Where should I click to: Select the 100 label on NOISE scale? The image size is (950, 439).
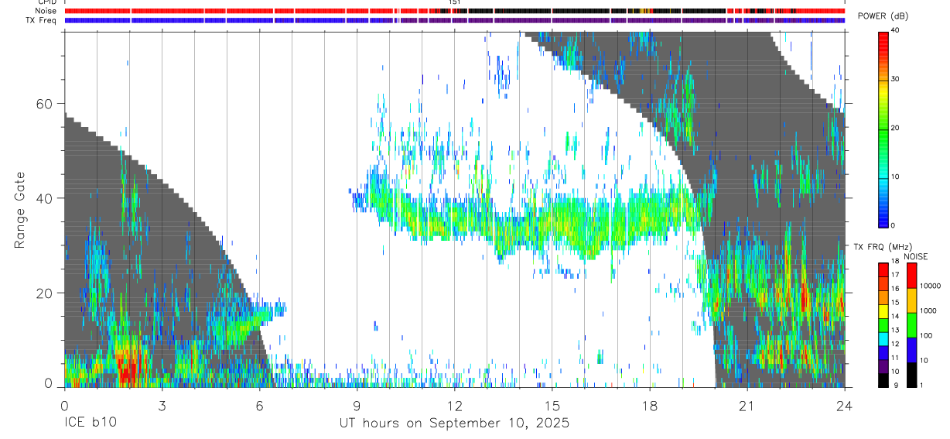pos(926,335)
